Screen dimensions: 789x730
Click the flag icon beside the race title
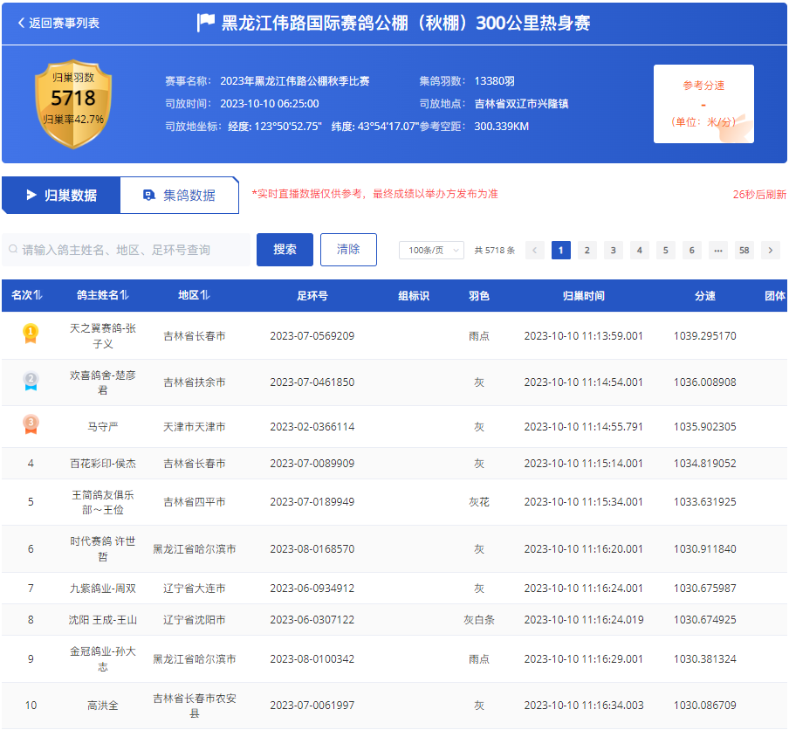coord(206,23)
